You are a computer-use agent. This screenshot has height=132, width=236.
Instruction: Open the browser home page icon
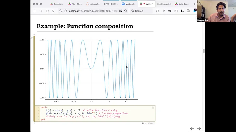click(x=53, y=11)
